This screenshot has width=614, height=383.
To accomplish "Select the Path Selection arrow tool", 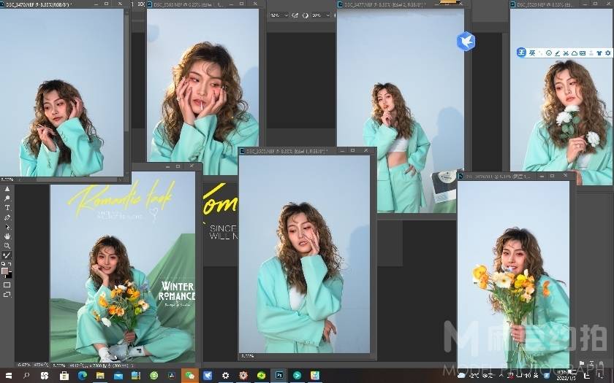I will [7, 227].
